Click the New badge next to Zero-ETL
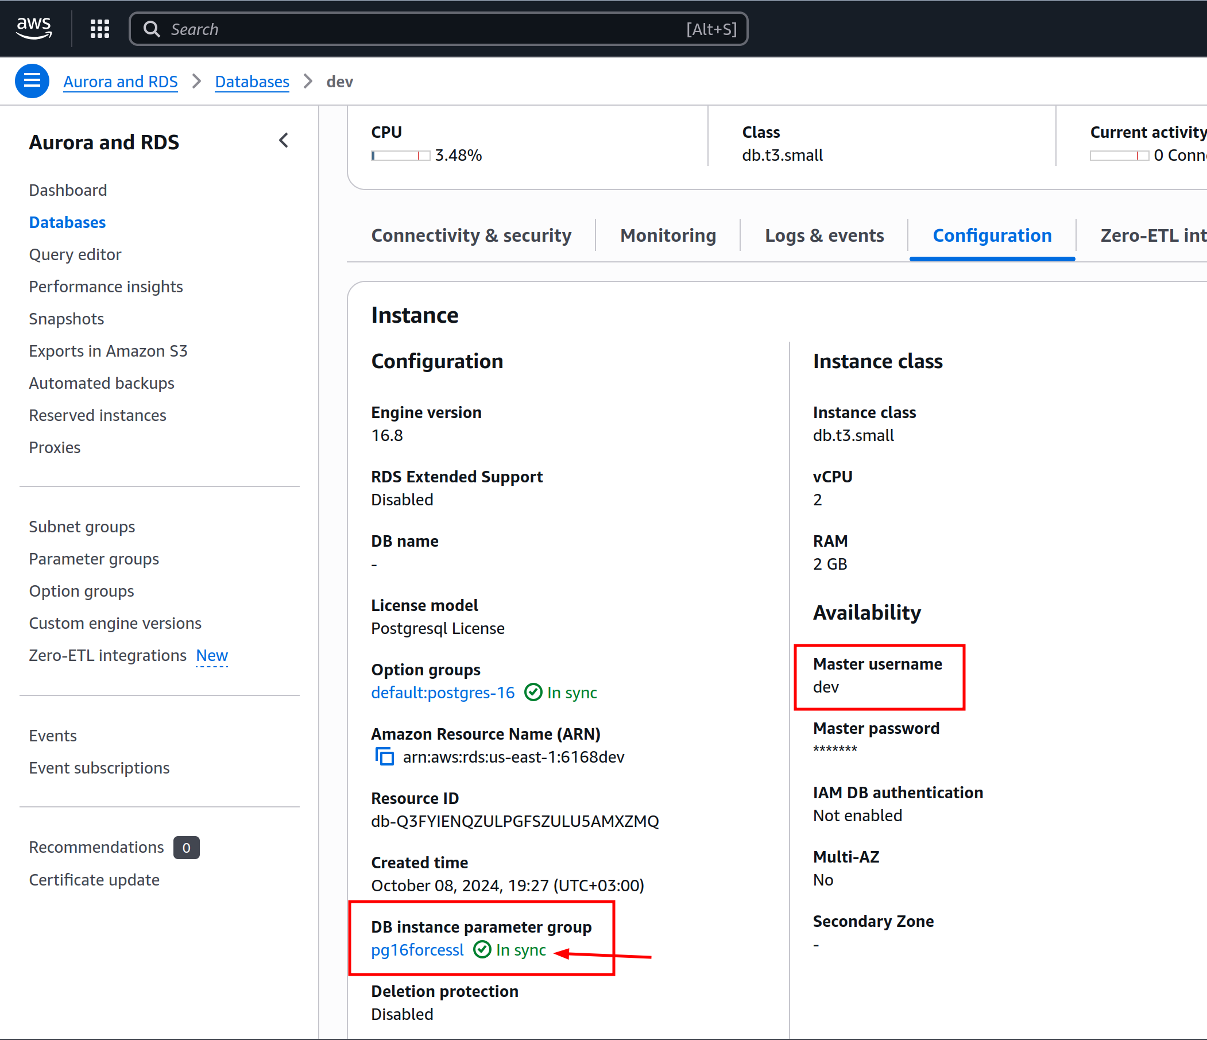Image resolution: width=1207 pixels, height=1040 pixels. point(212,655)
